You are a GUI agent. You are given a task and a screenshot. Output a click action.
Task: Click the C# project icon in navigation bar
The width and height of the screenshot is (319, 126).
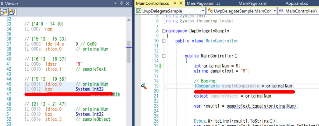[139, 11]
